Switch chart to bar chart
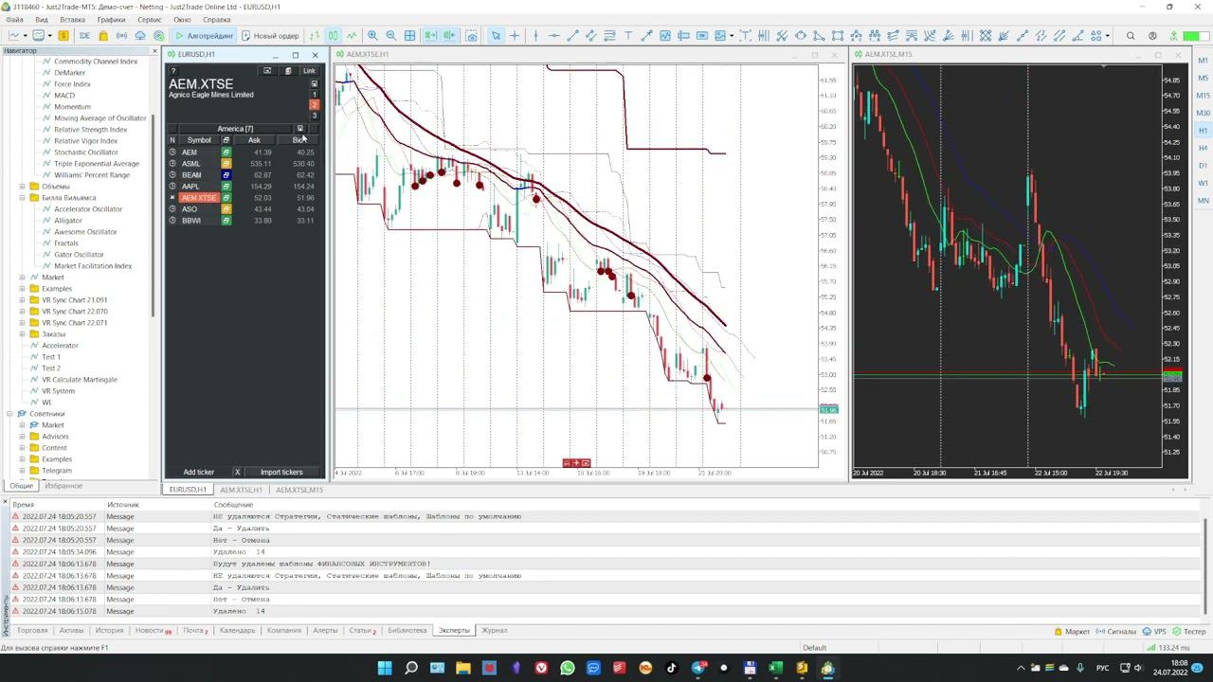 click(314, 36)
